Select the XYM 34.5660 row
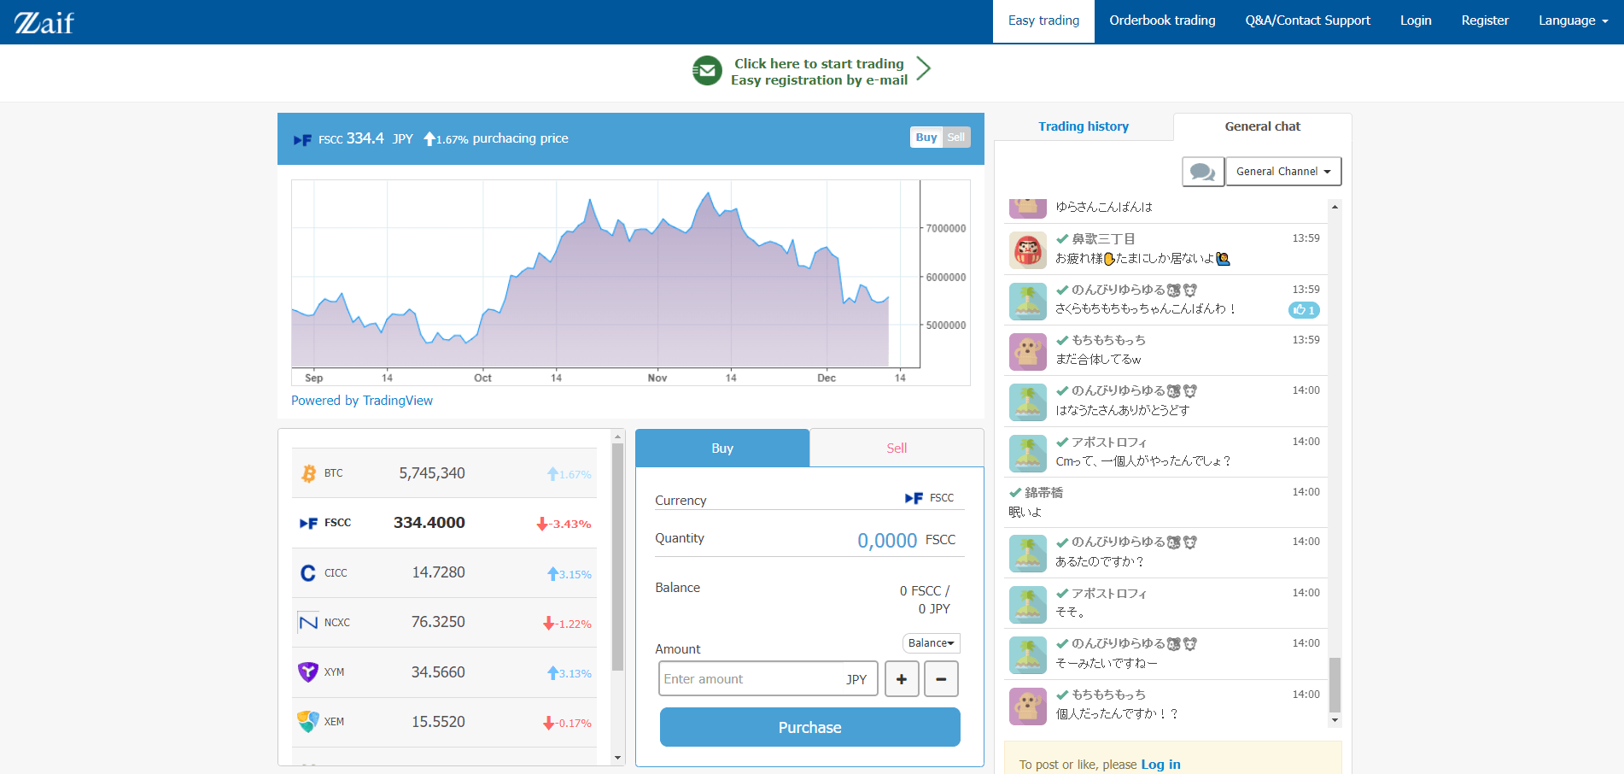Viewport: 1624px width, 774px height. point(444,672)
